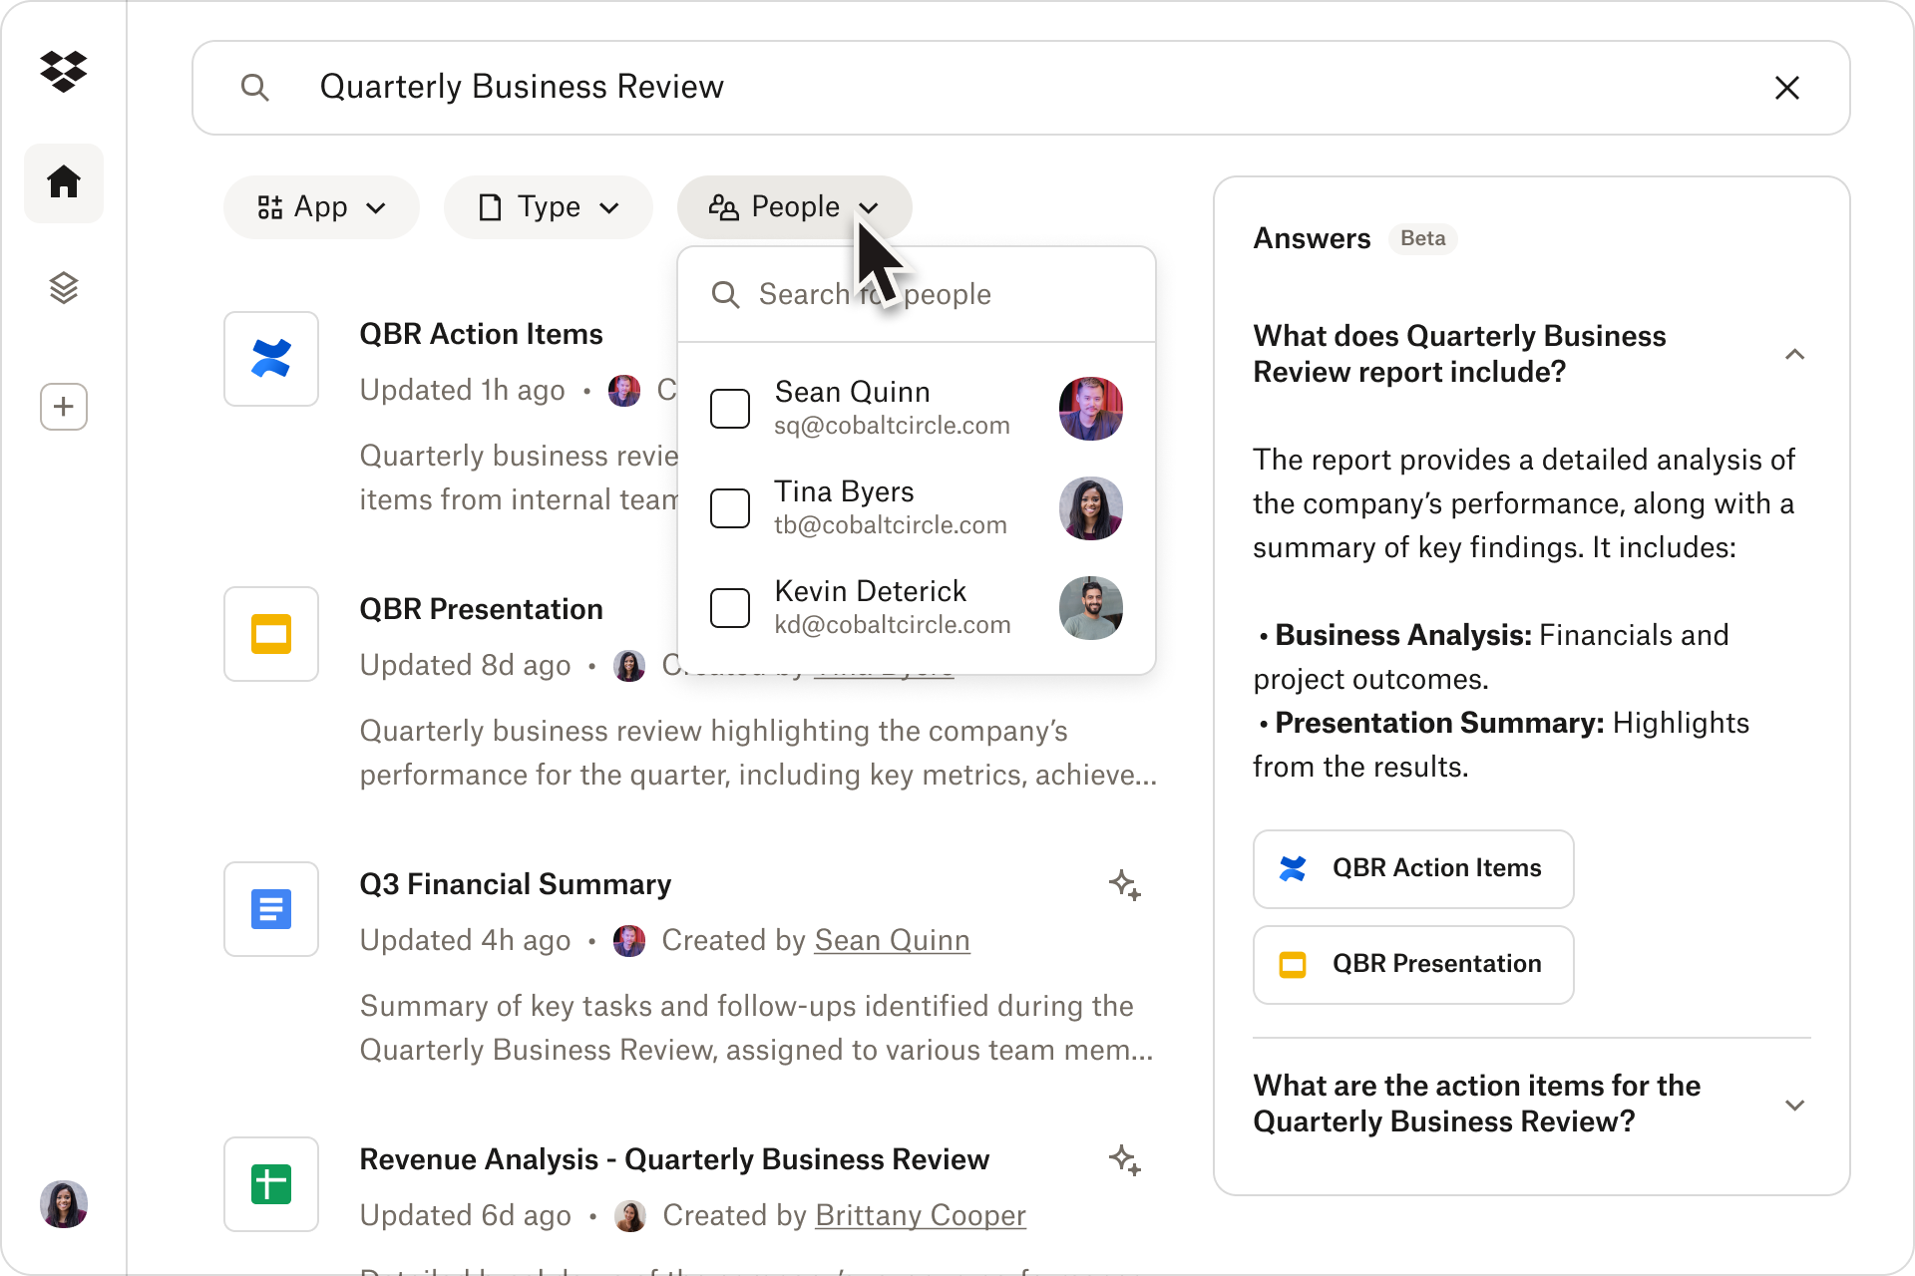This screenshot has width=1915, height=1276.
Task: Check Kevin Deterick's checkbox
Action: pyautogui.click(x=730, y=608)
